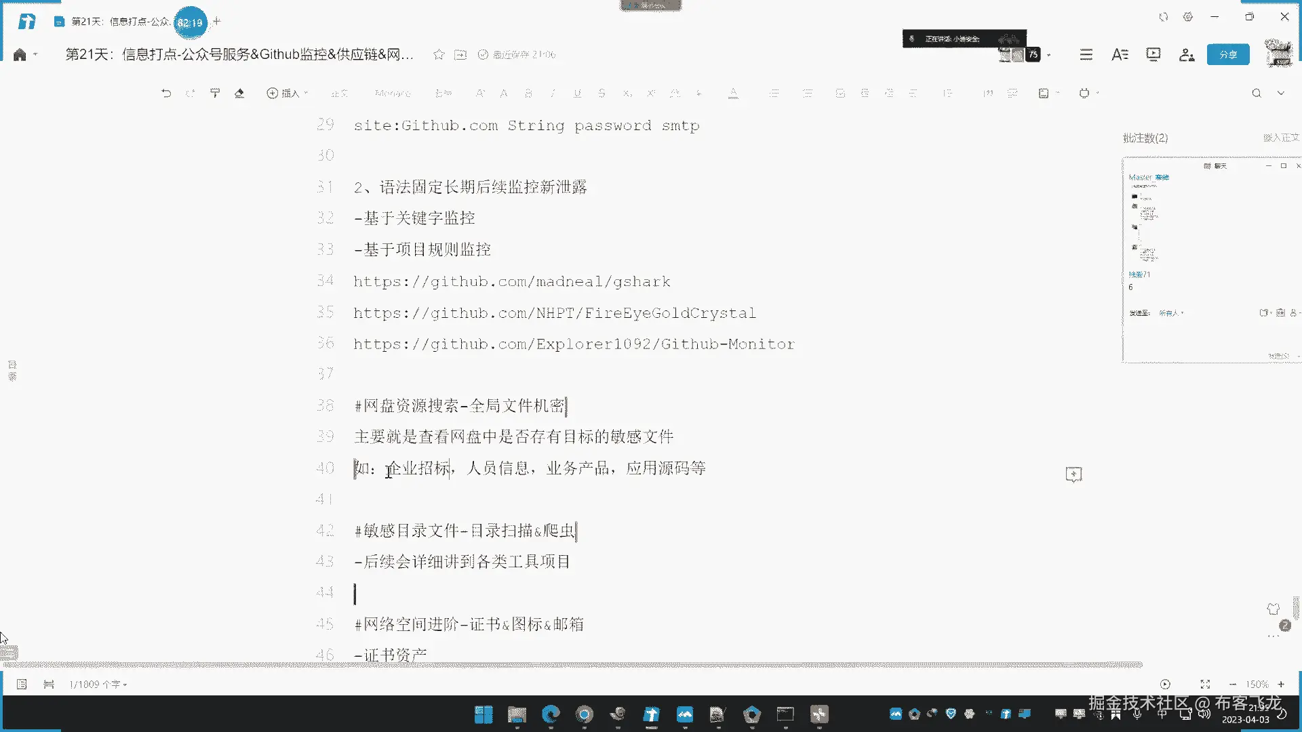Open Edge browser from the taskbar

click(551, 714)
